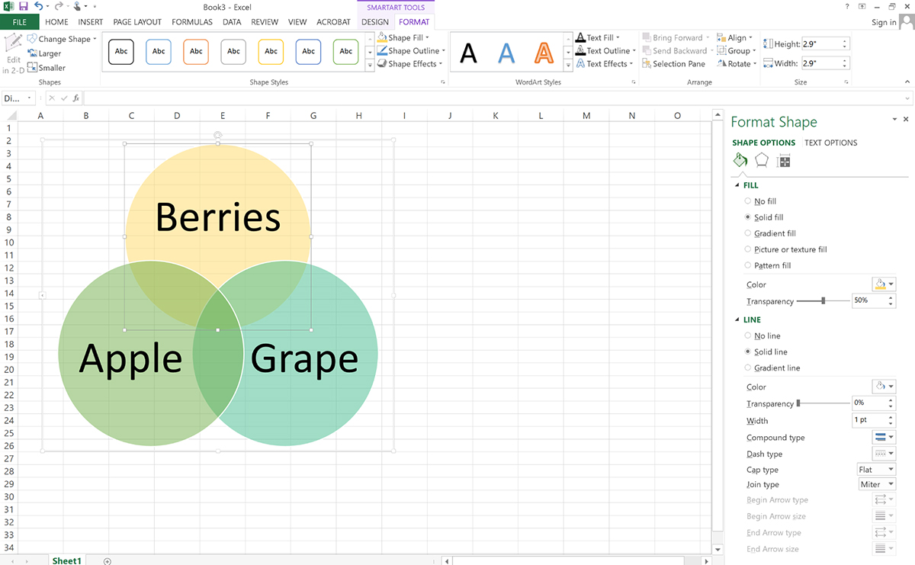Choose Gradient fill for the shape
The width and height of the screenshot is (915, 565).
[747, 233]
